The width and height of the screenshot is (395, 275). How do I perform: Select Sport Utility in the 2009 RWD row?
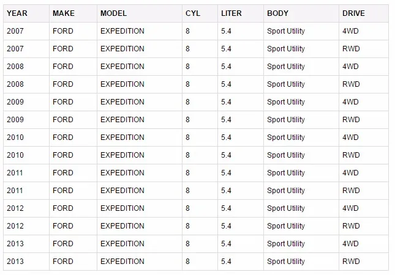pyautogui.click(x=286, y=120)
